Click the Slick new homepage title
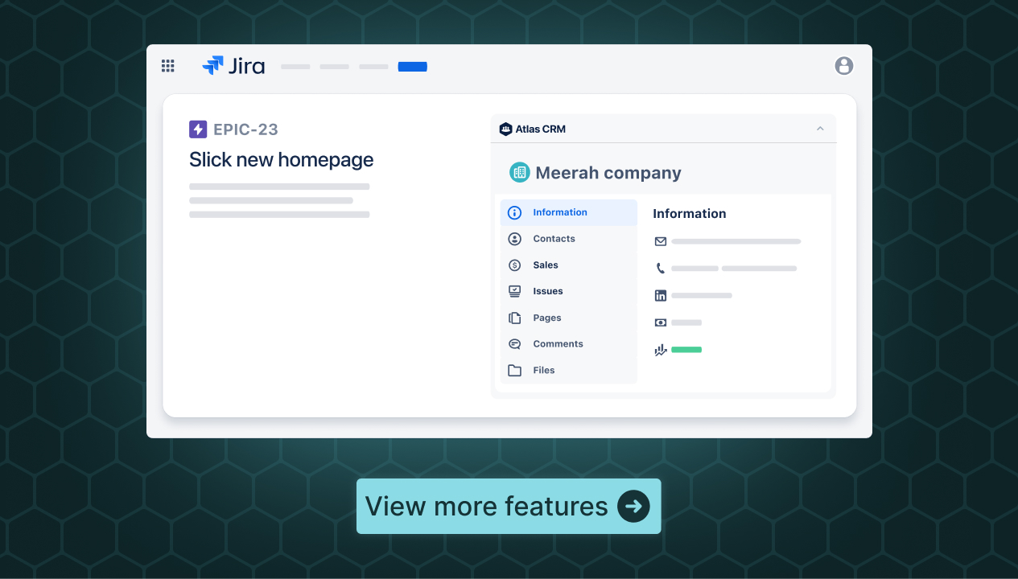This screenshot has width=1018, height=579. [281, 160]
